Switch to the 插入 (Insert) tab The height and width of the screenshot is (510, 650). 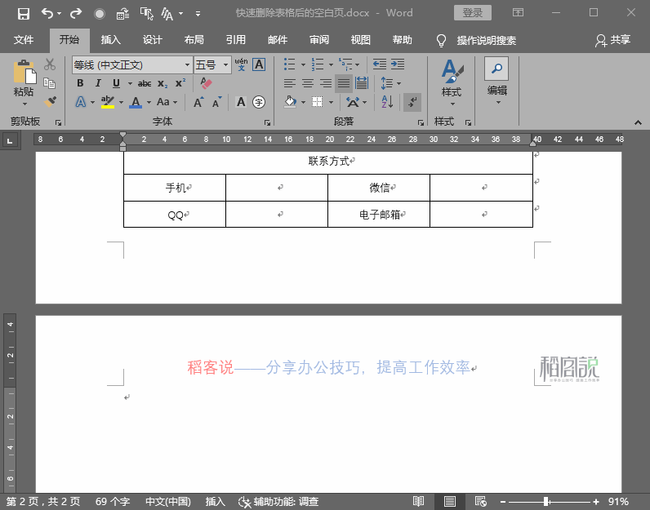coord(111,40)
